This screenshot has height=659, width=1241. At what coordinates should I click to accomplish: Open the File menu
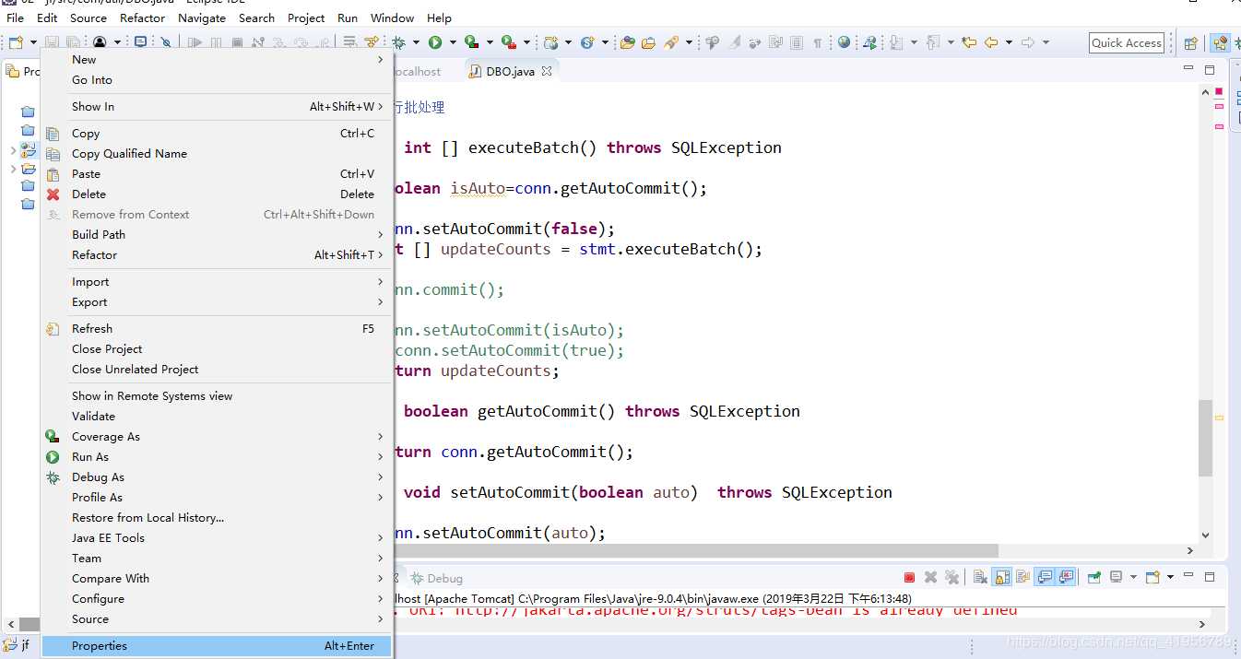click(15, 18)
